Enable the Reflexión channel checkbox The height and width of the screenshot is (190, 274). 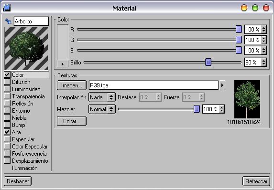[x=7, y=103]
